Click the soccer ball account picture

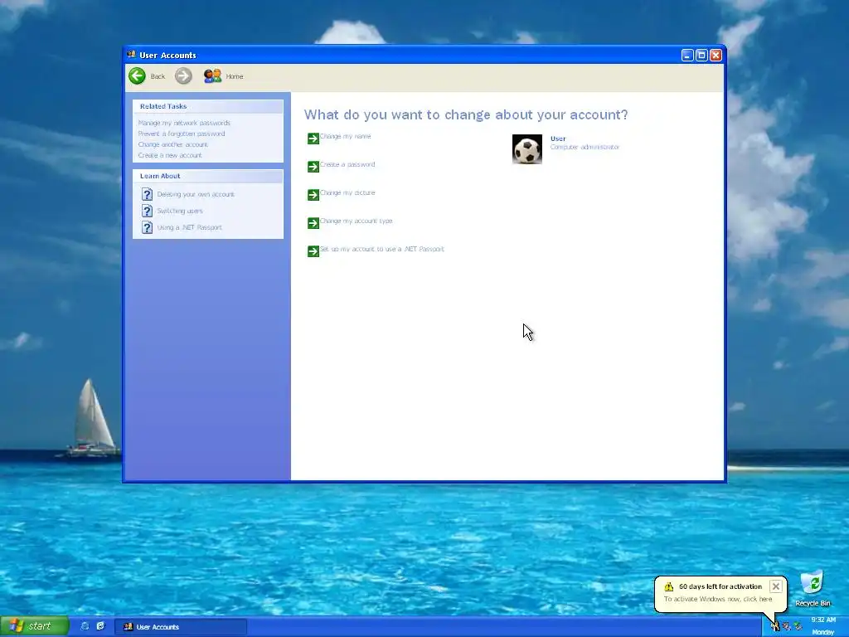tap(526, 149)
